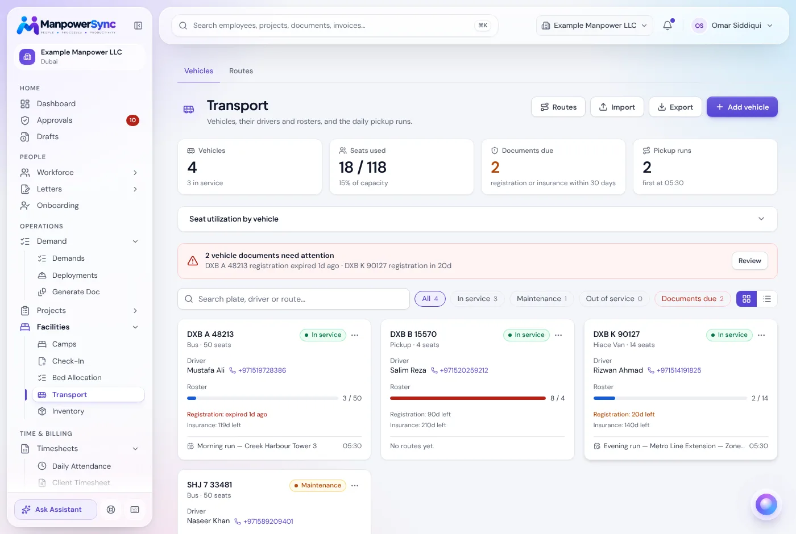Open Daily Attendance menu item
The image size is (796, 534).
pyautogui.click(x=88, y=466)
